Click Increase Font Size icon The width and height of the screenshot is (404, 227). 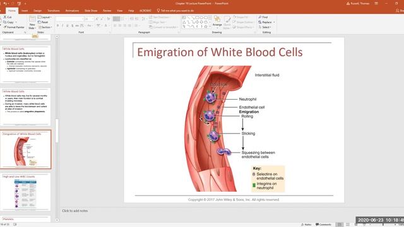point(97,19)
